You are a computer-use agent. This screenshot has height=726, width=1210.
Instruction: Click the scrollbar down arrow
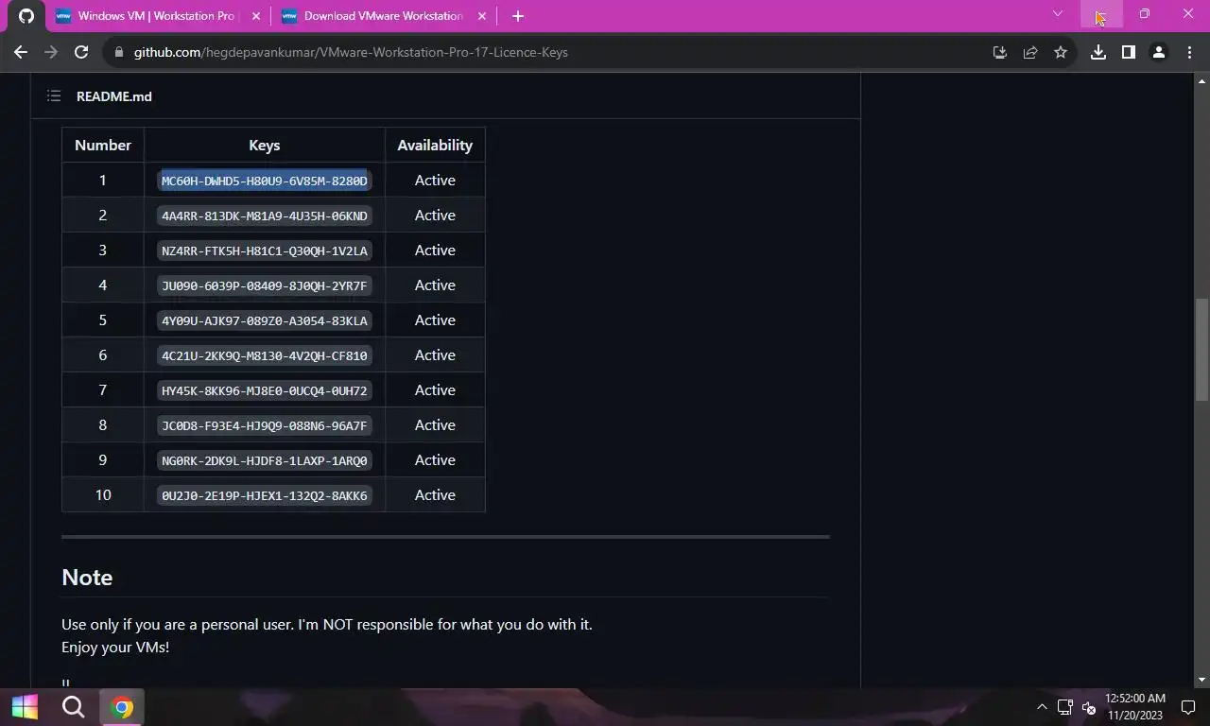point(1201,679)
